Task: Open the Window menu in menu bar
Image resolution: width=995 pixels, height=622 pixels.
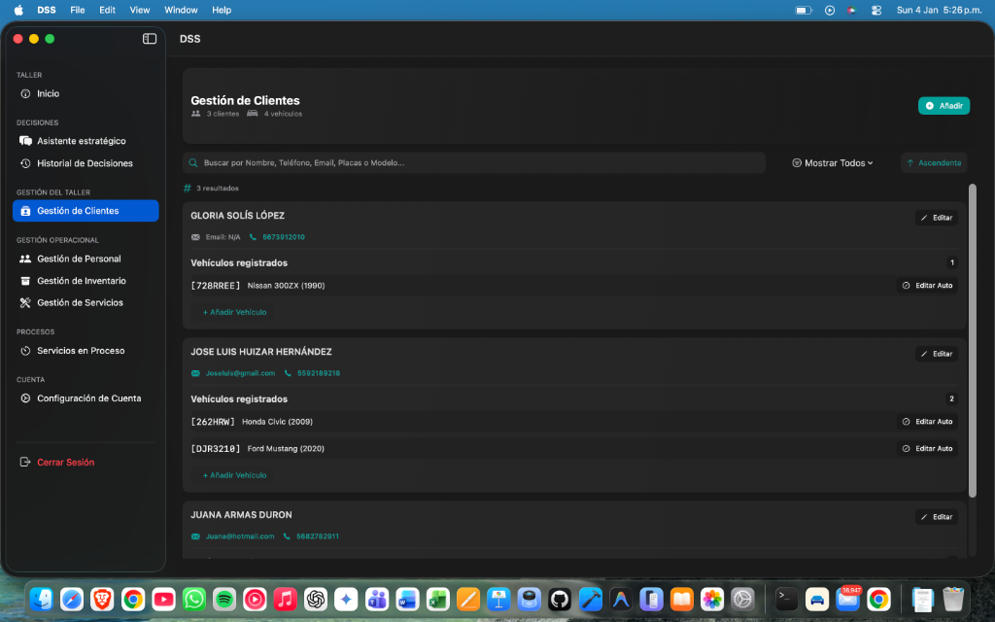Action: [x=181, y=10]
